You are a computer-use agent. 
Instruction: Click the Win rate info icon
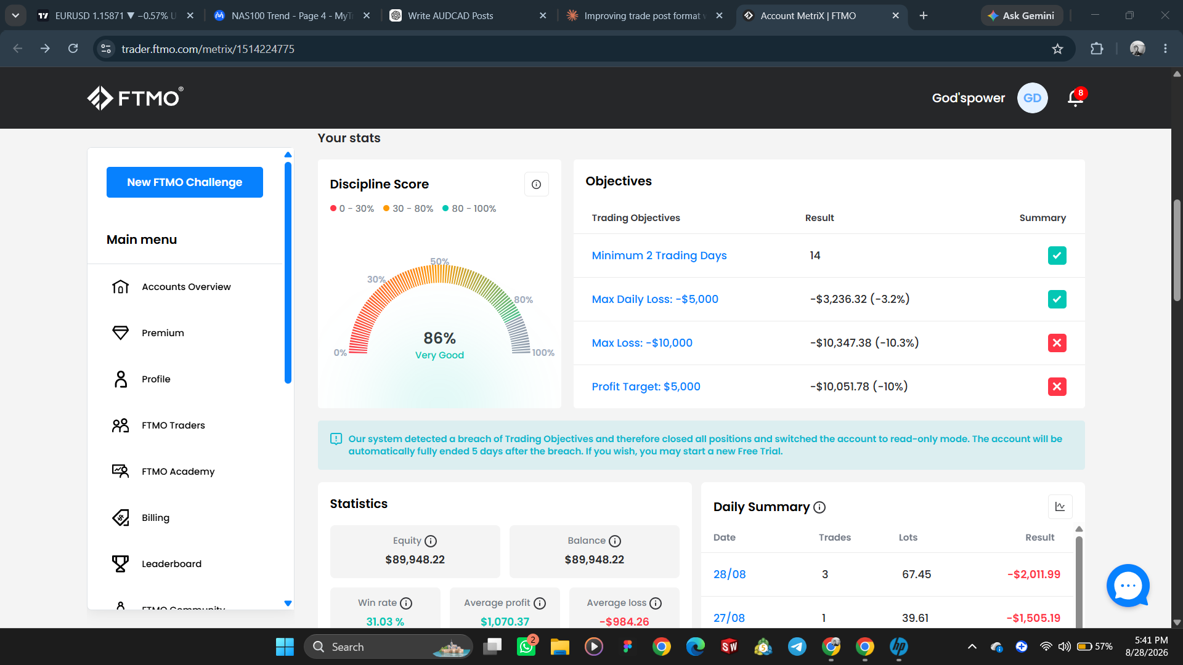point(406,603)
